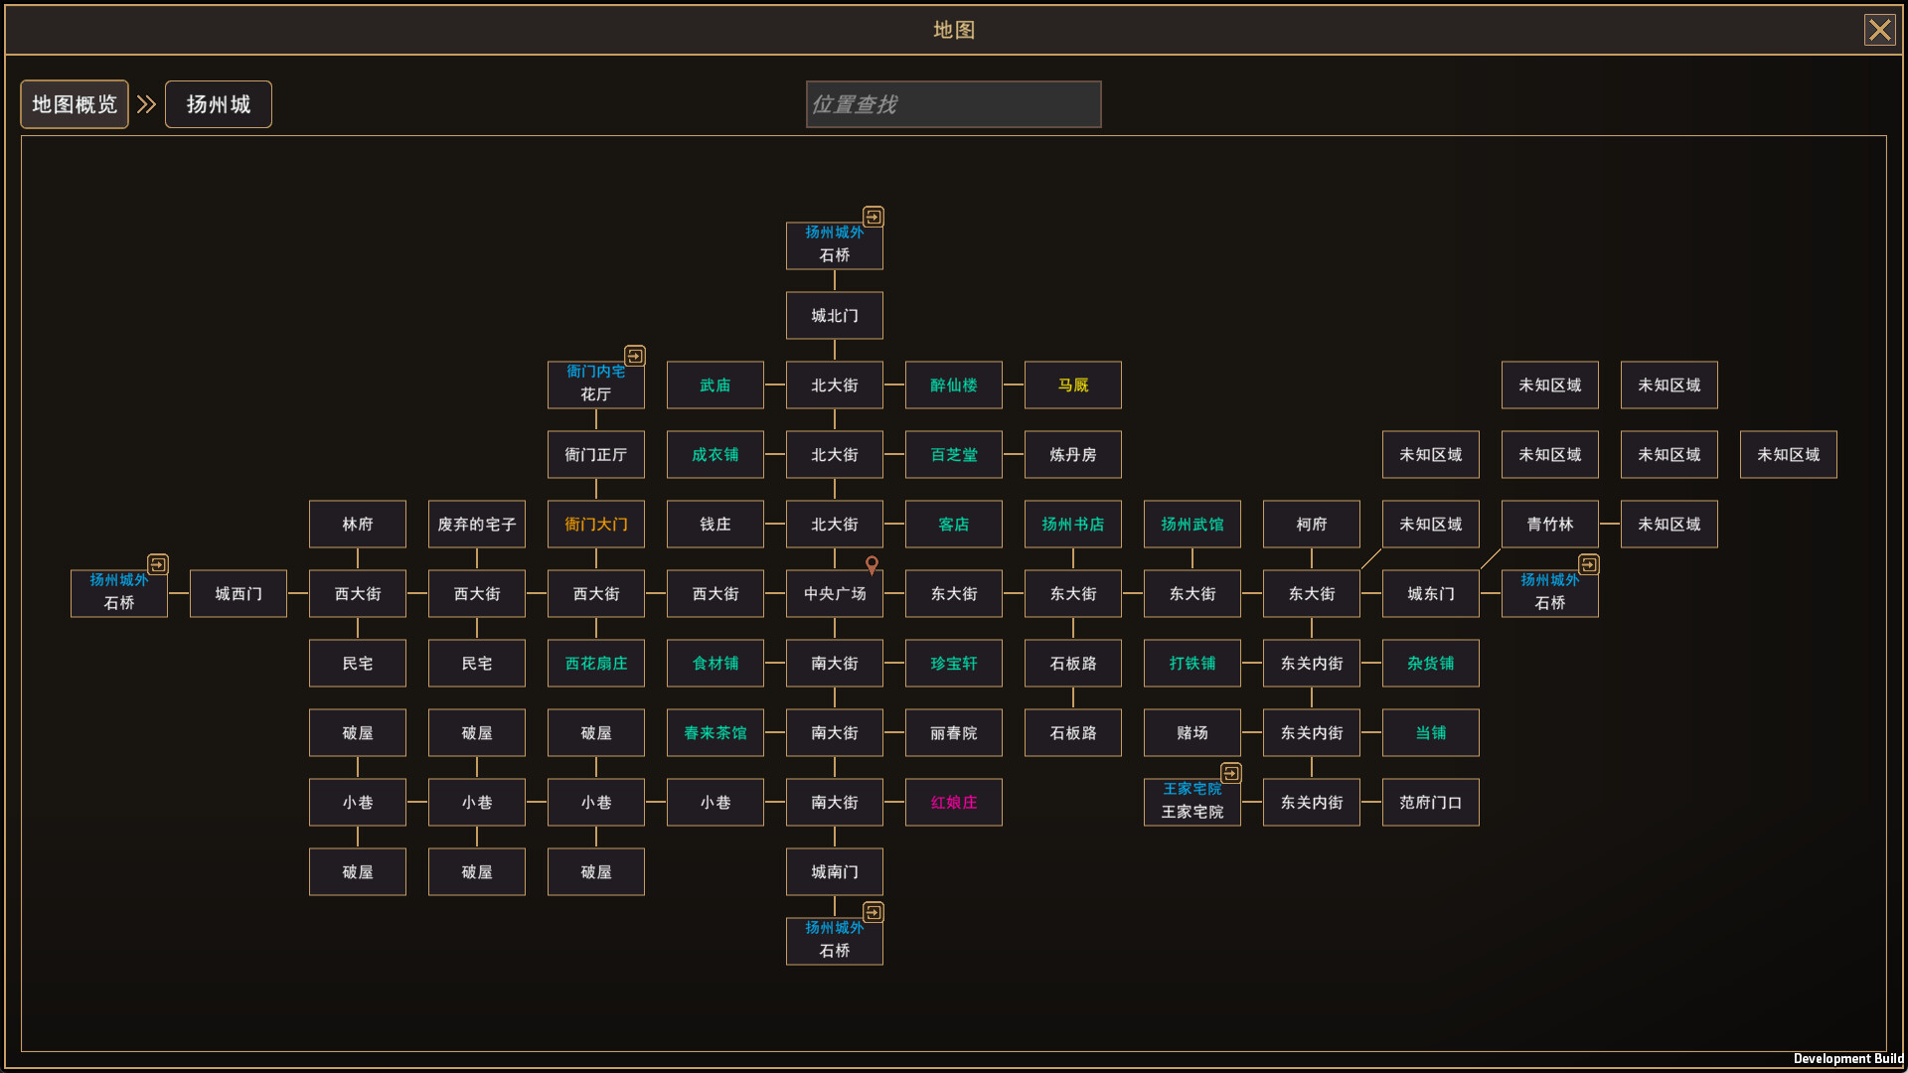1908x1073 pixels.
Task: Click the player position pin above 中央广场
Action: point(872,565)
